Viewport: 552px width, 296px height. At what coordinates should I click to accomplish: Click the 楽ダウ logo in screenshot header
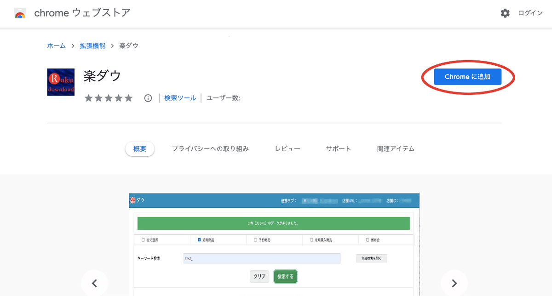click(137, 200)
